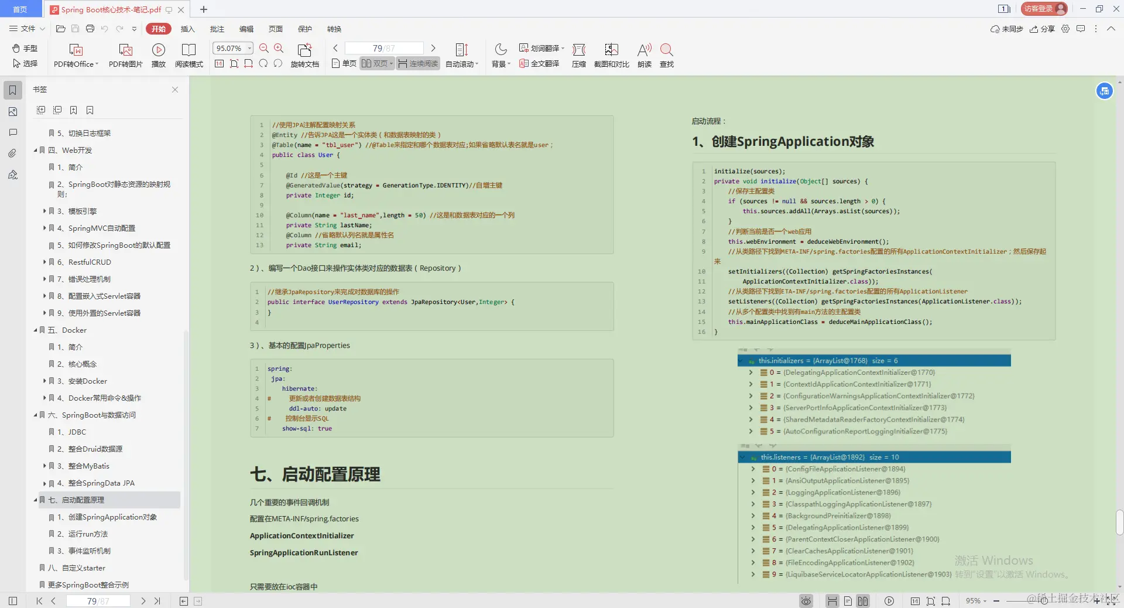Switch to 单页 single page view

coord(344,63)
